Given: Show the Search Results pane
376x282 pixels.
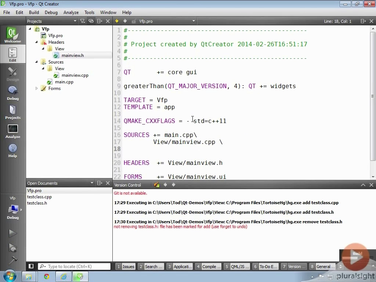Looking at the screenshot, I should coord(151,267).
